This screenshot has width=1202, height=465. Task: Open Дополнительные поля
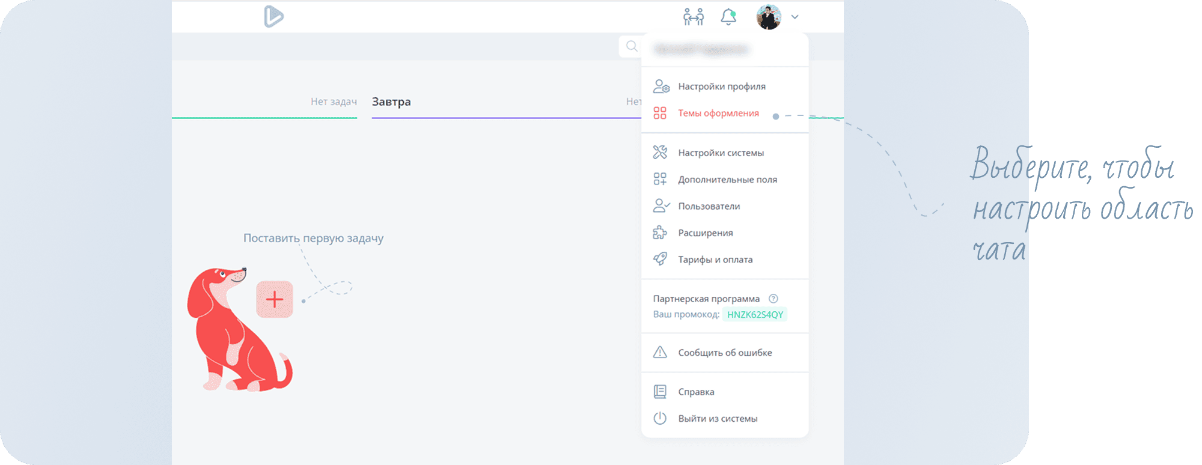727,180
